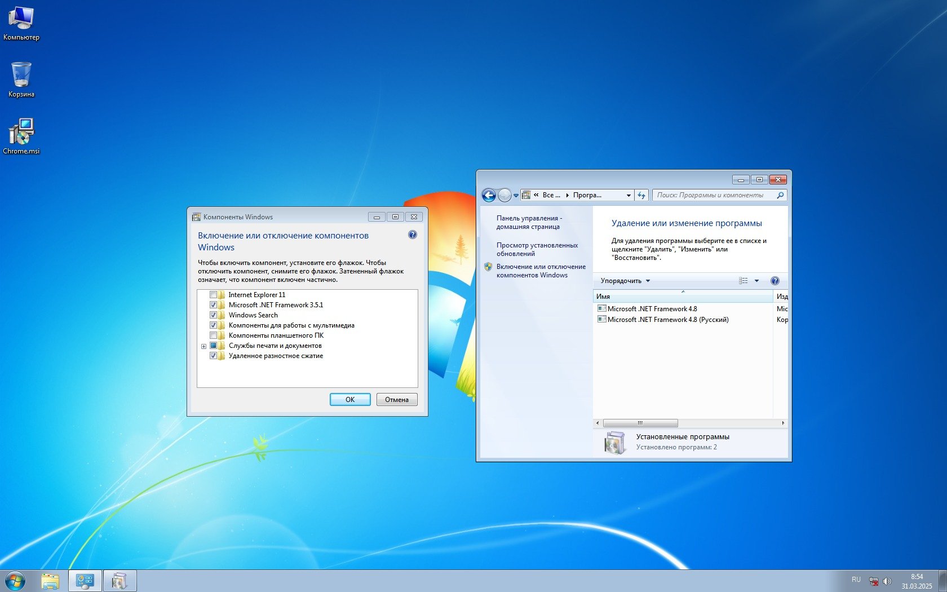
Task: Open the Chrome.msi installer icon on desktop
Action: (21, 132)
